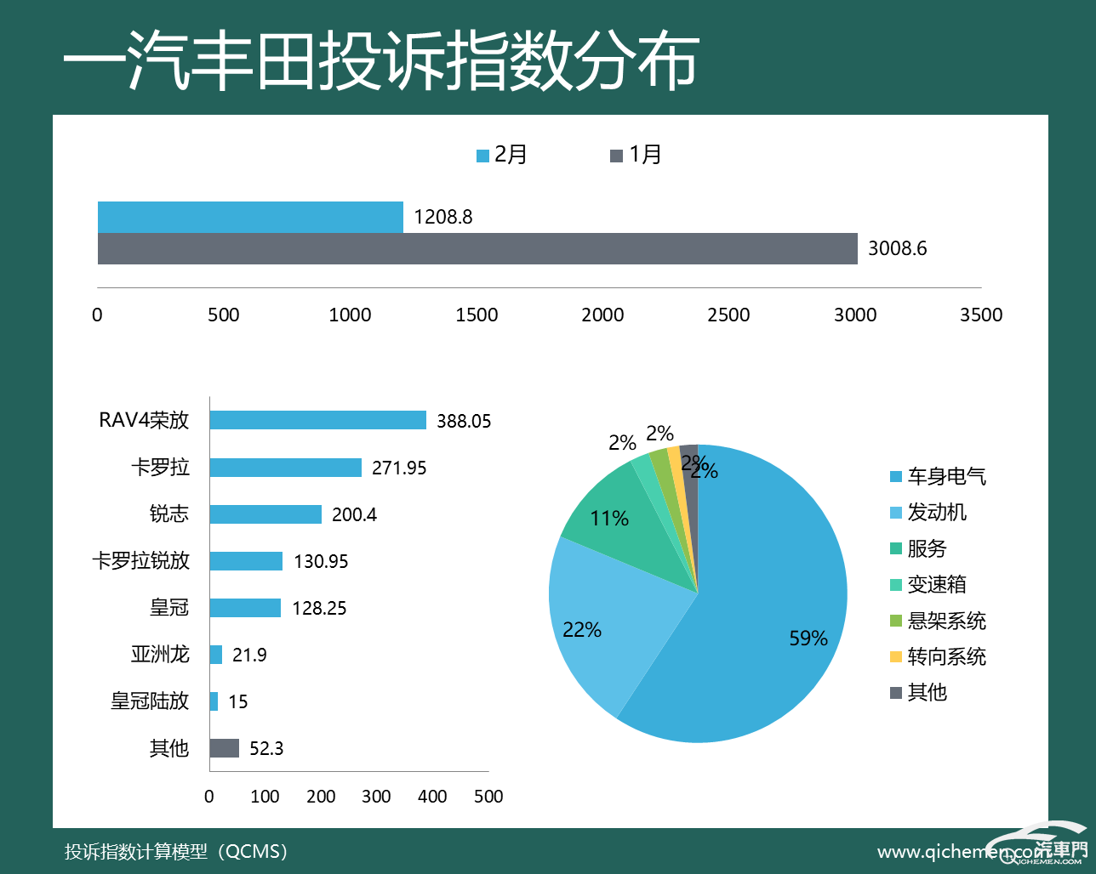This screenshot has width=1096, height=874.
Task: Click the 271.95 value label
Action: (x=399, y=468)
